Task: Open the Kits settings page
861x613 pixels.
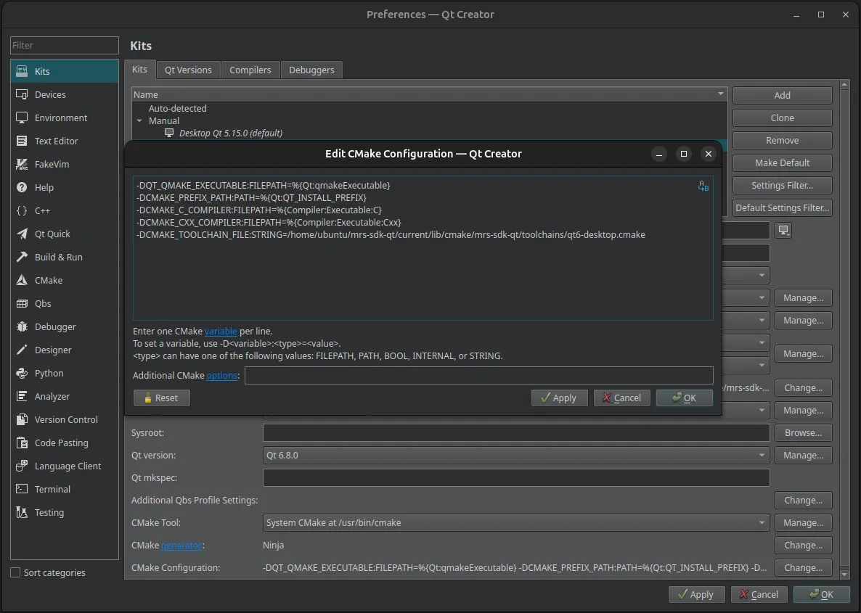Action: coord(44,71)
